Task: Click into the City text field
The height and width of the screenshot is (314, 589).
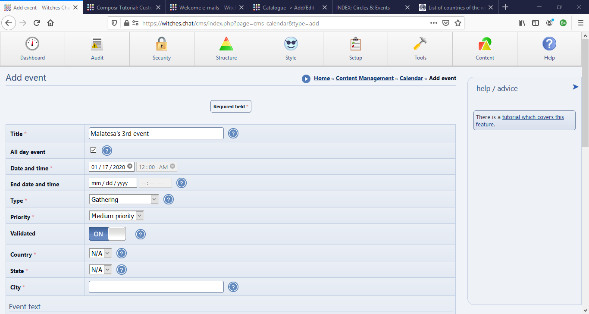Action: click(x=156, y=287)
